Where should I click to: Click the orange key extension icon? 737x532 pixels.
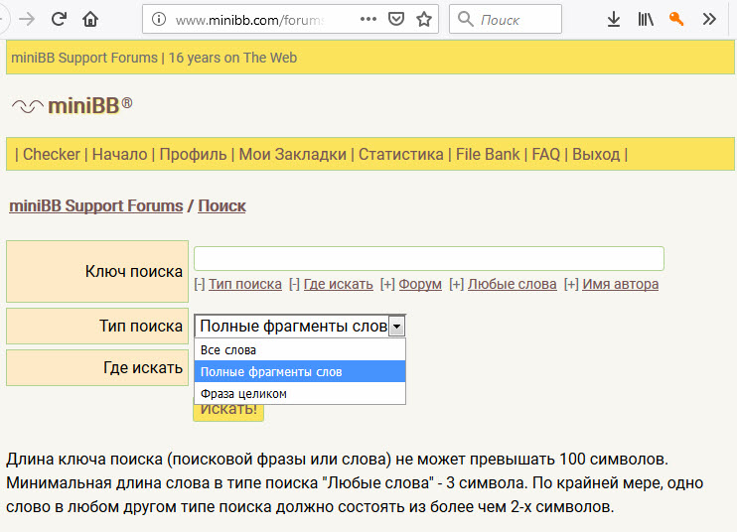tap(675, 19)
